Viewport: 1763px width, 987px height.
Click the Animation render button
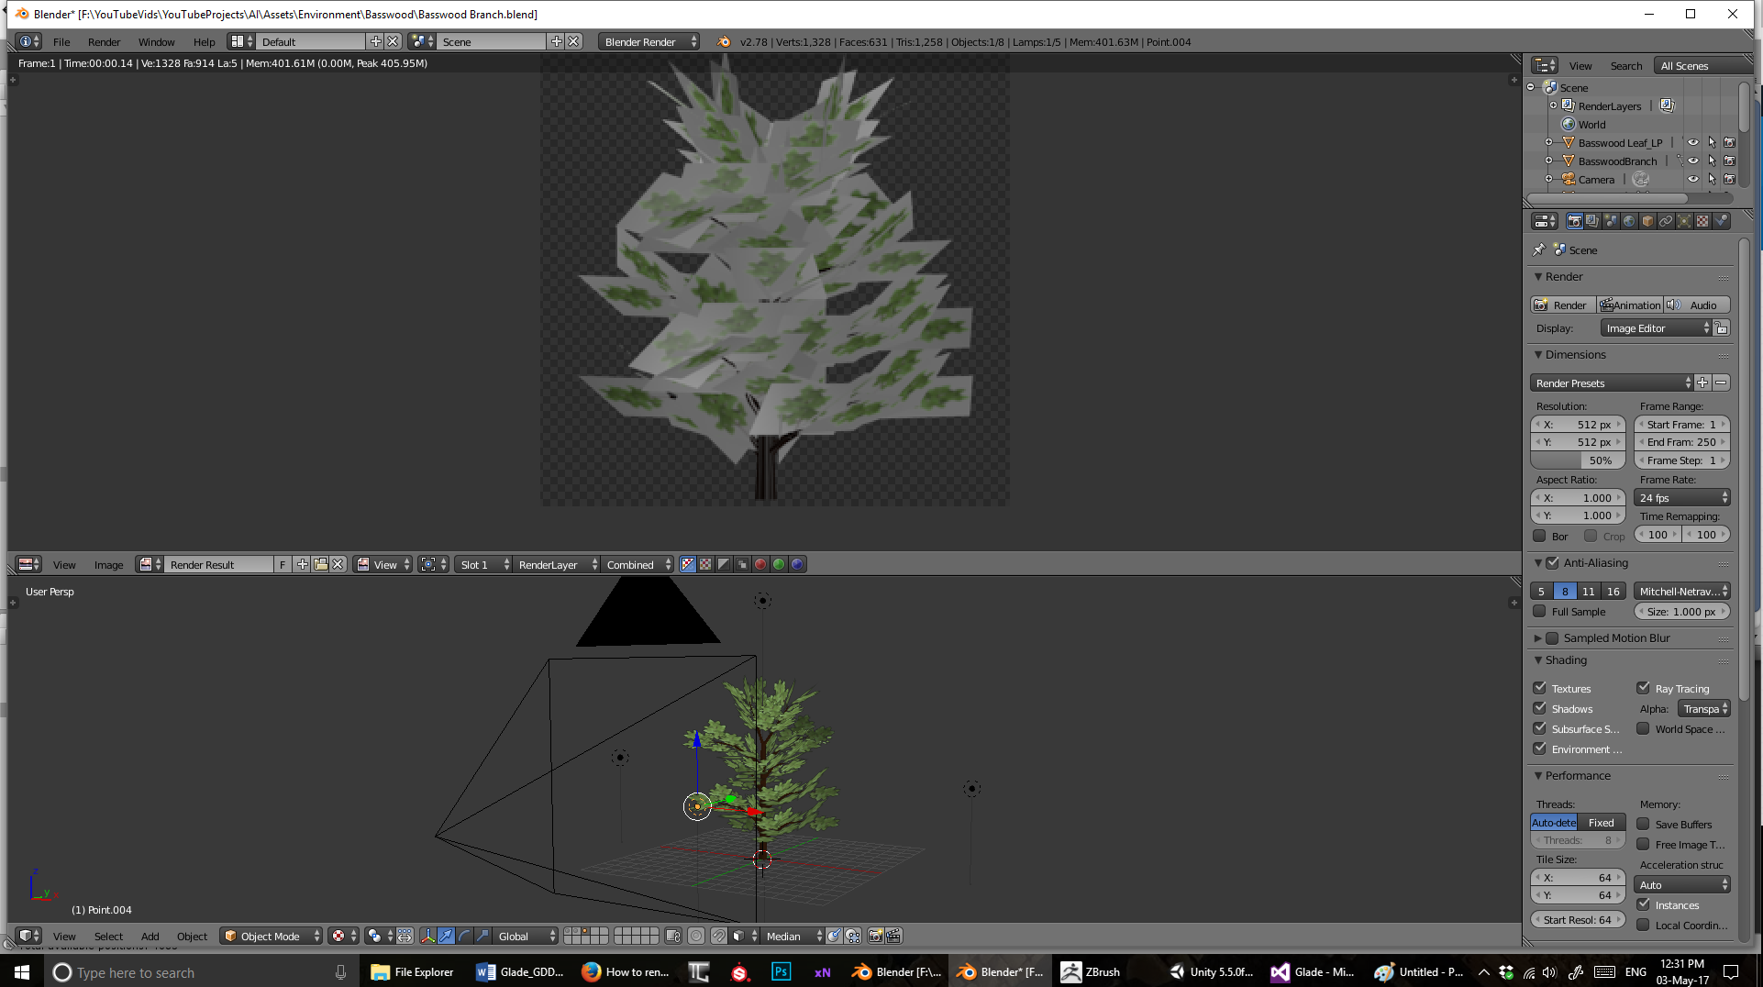(x=1630, y=305)
